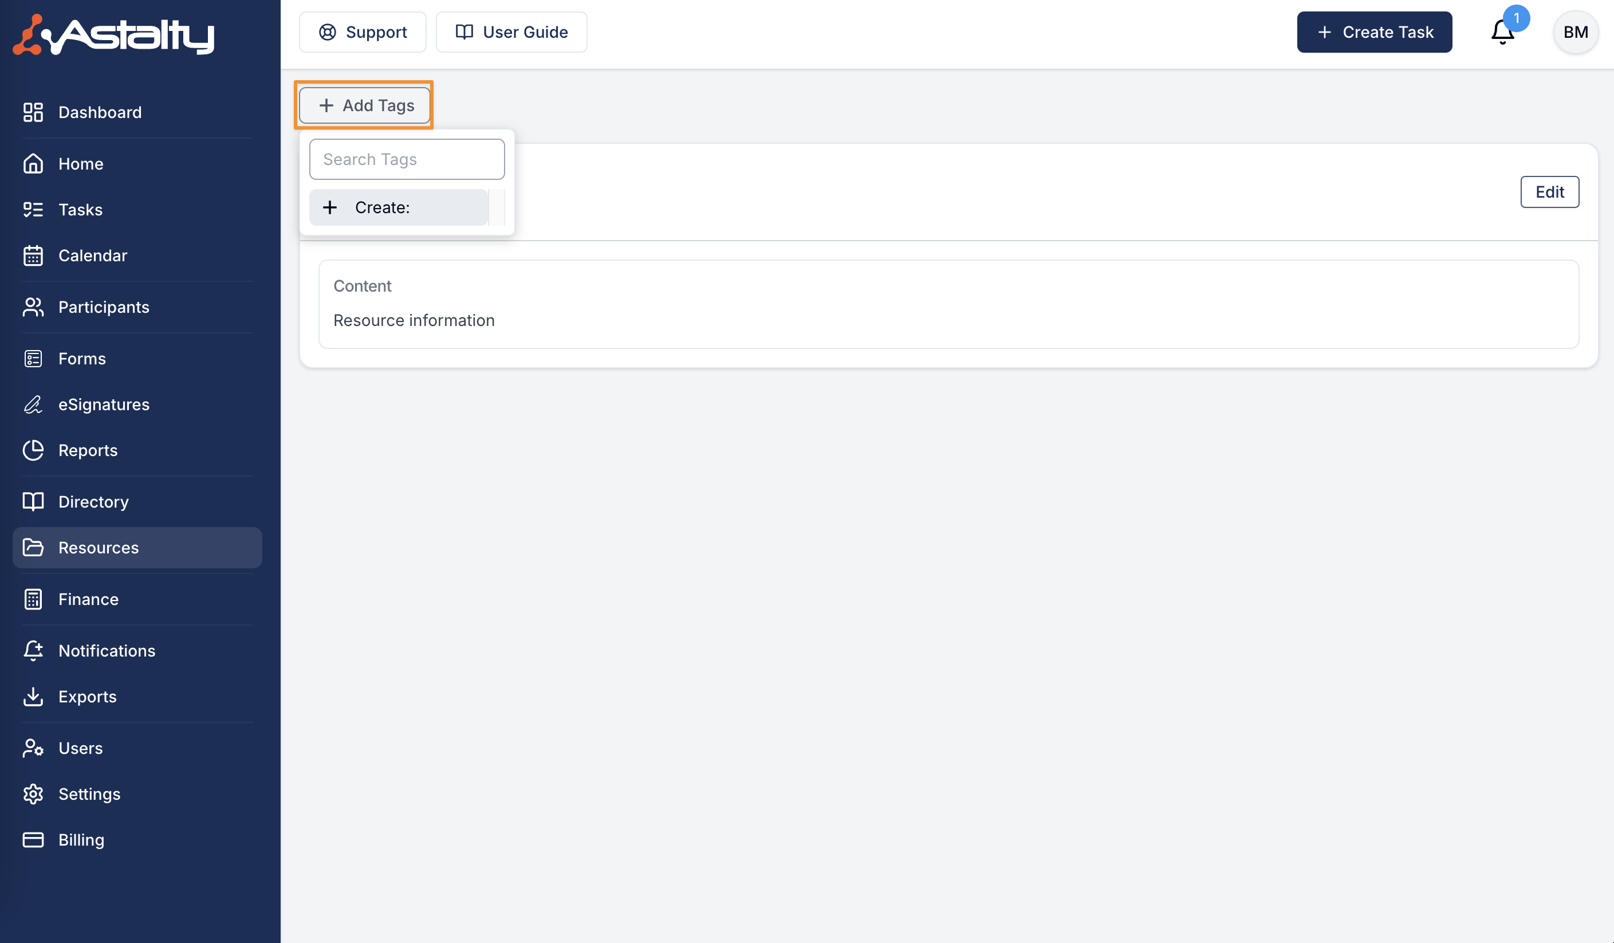This screenshot has height=943, width=1614.
Task: Go to the Resources section
Action: point(99,548)
